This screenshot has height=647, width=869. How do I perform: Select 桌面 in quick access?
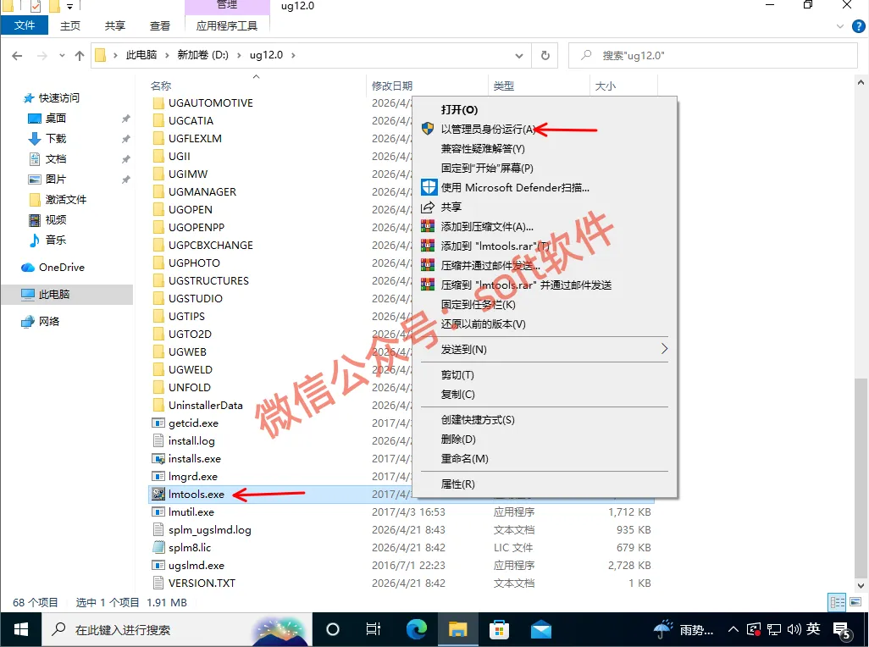[x=55, y=118]
